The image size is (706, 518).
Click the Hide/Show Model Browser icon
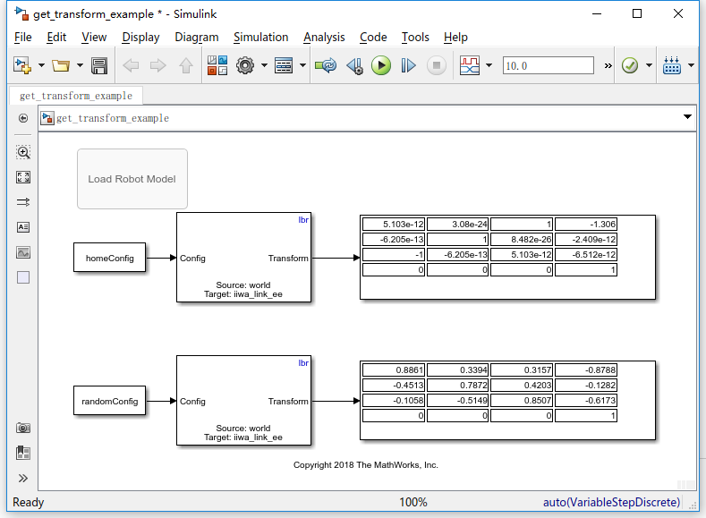click(x=23, y=118)
